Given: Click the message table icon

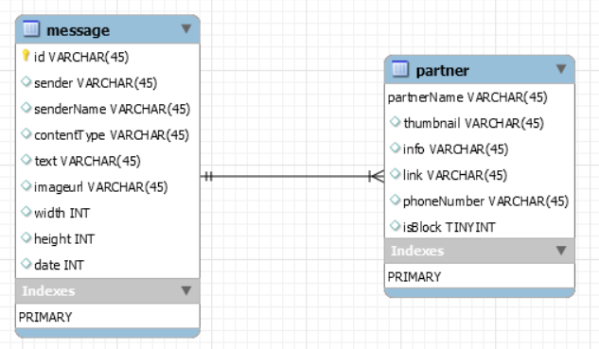Looking at the screenshot, I should [31, 28].
